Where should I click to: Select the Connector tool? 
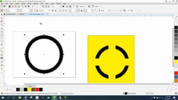tap(2, 51)
